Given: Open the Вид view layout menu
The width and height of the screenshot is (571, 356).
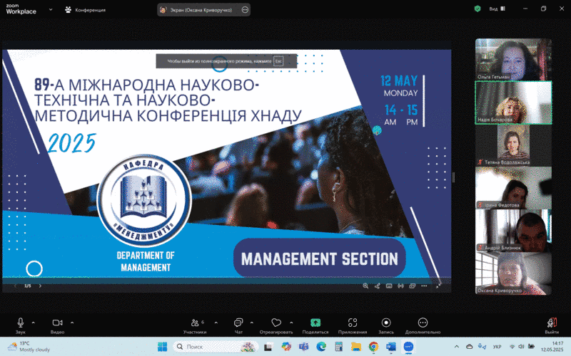Looking at the screenshot, I should 497,9.
